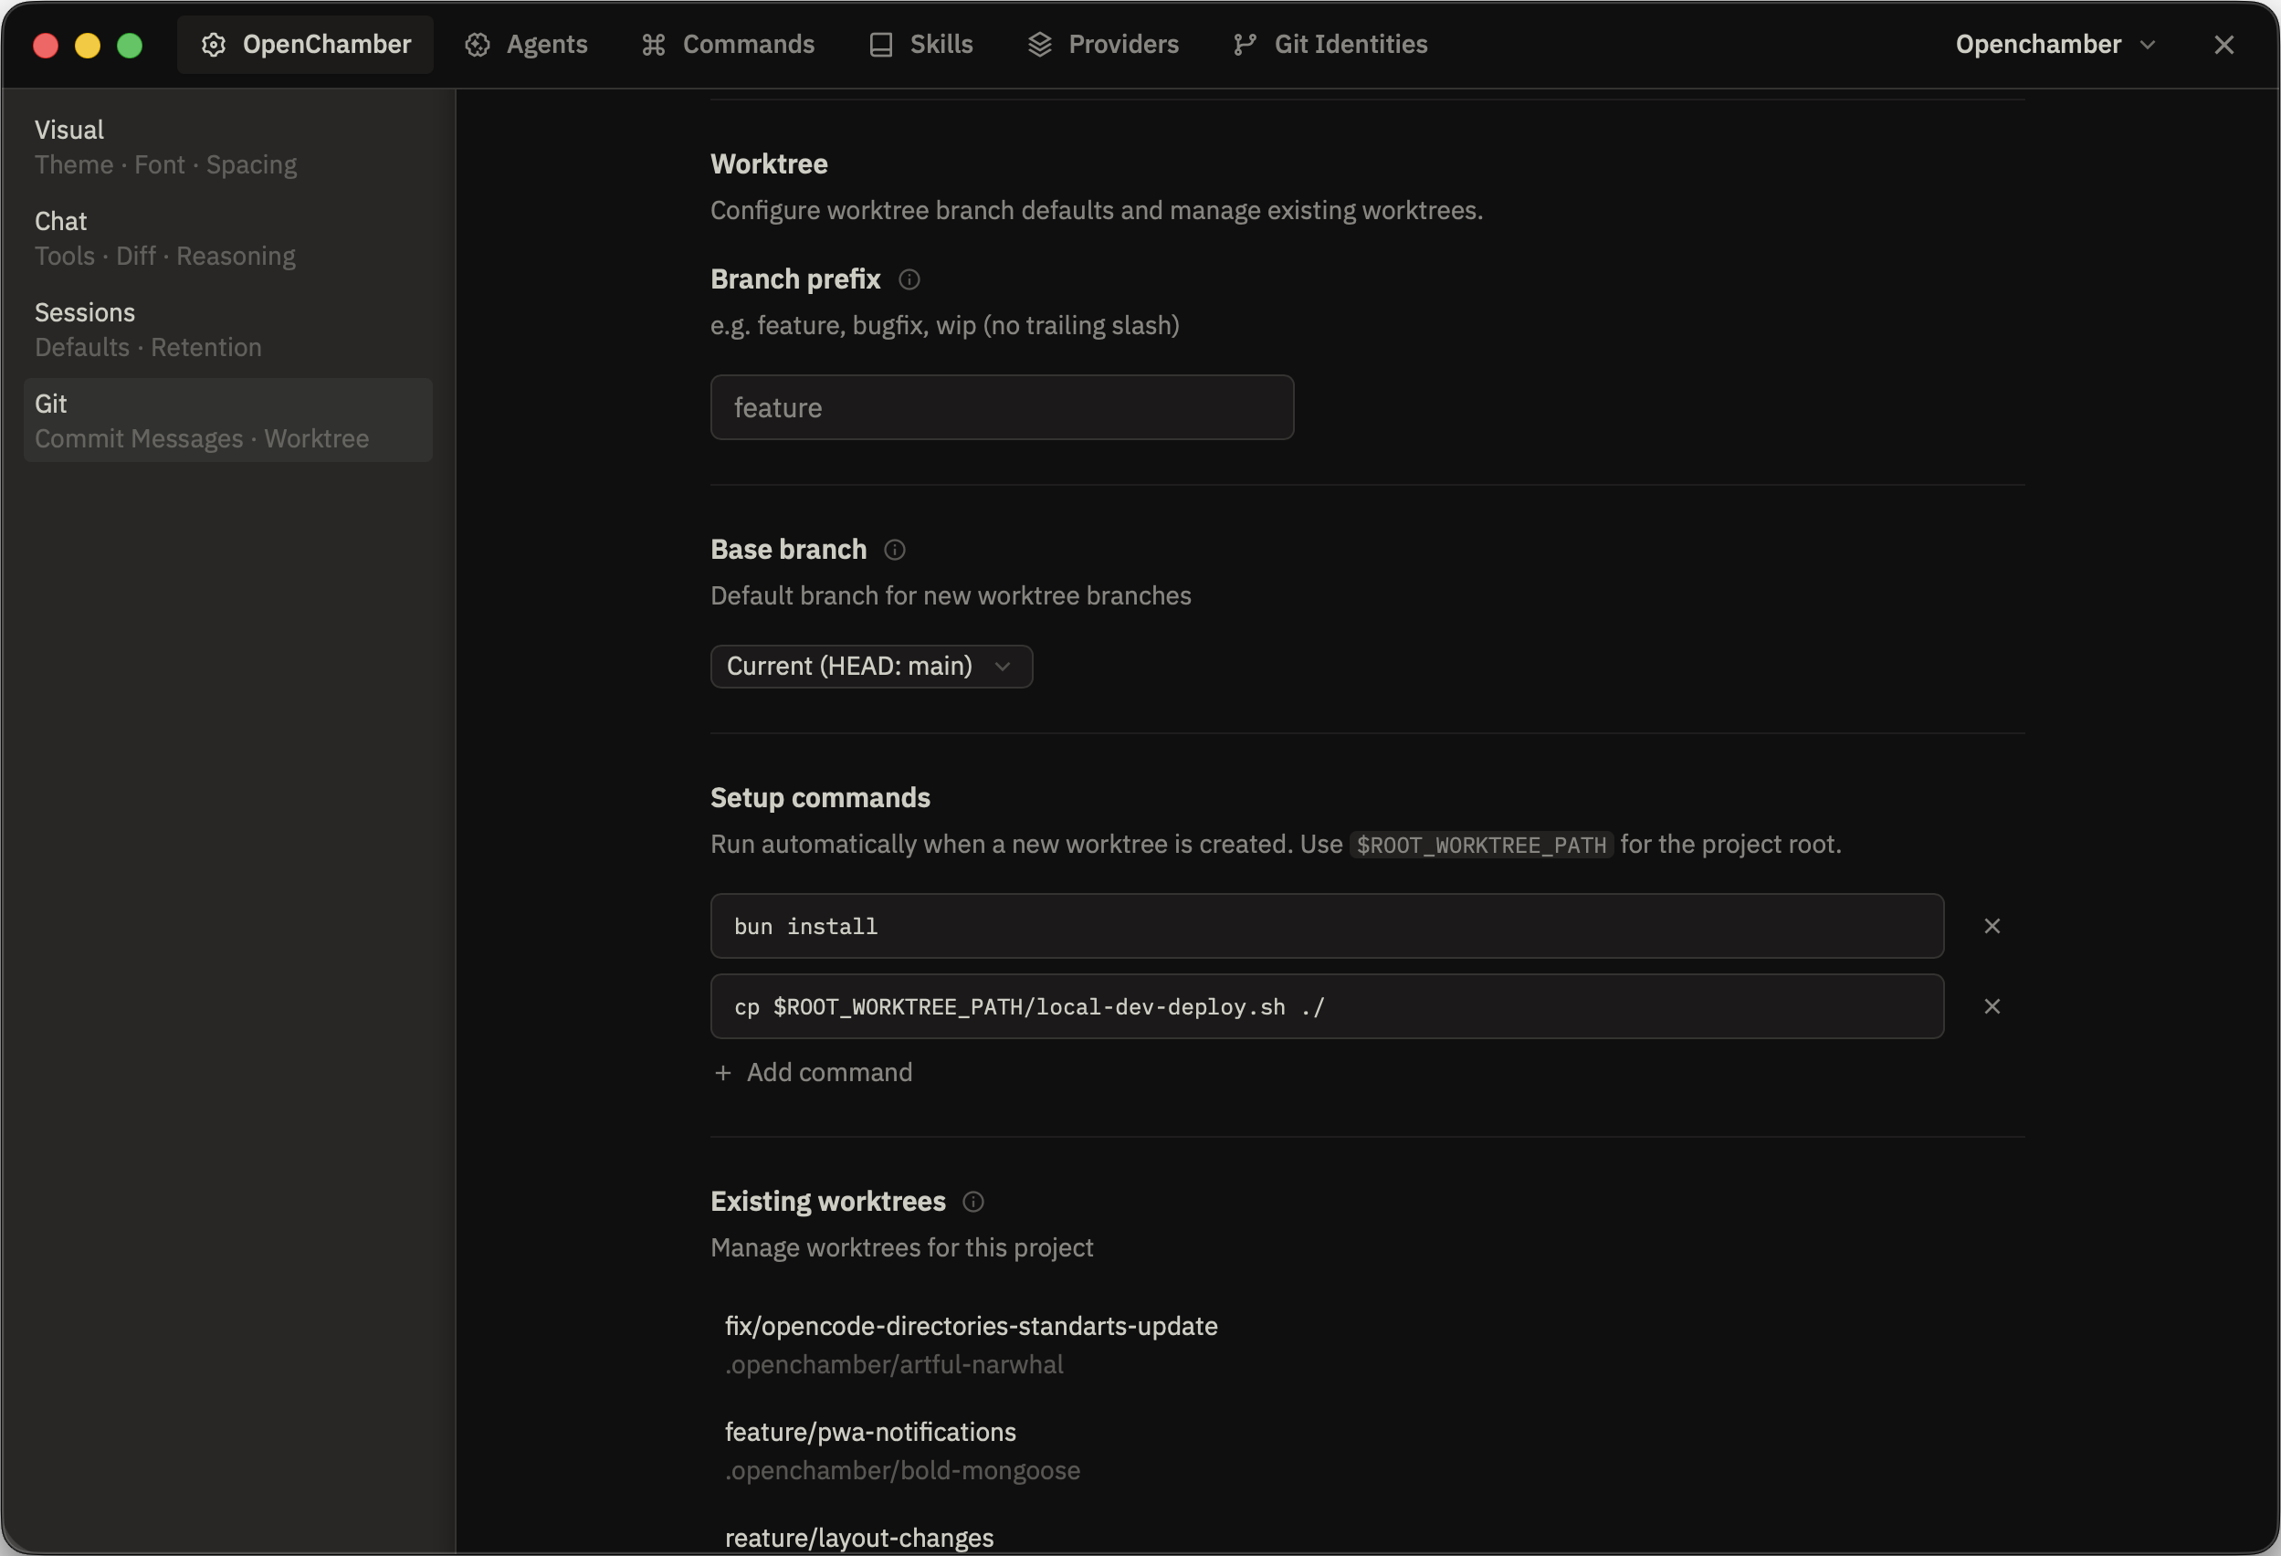
Task: Open the Base branch dropdown
Action: click(x=871, y=667)
